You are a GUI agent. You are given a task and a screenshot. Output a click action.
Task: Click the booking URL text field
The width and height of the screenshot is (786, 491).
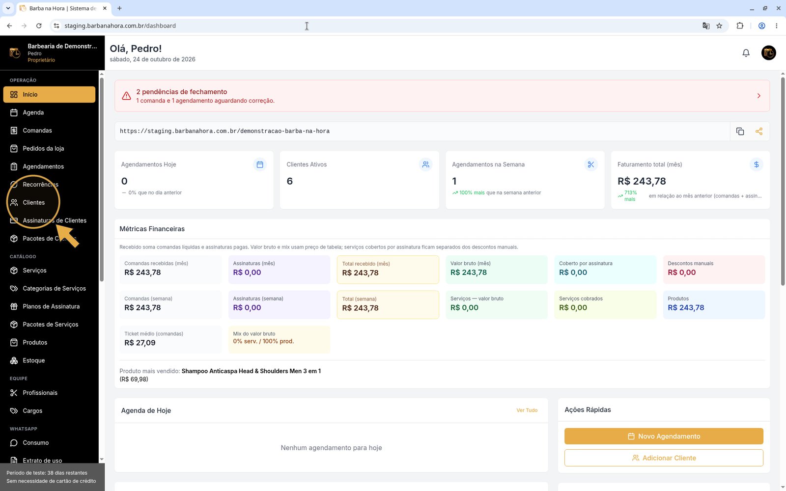click(422, 132)
